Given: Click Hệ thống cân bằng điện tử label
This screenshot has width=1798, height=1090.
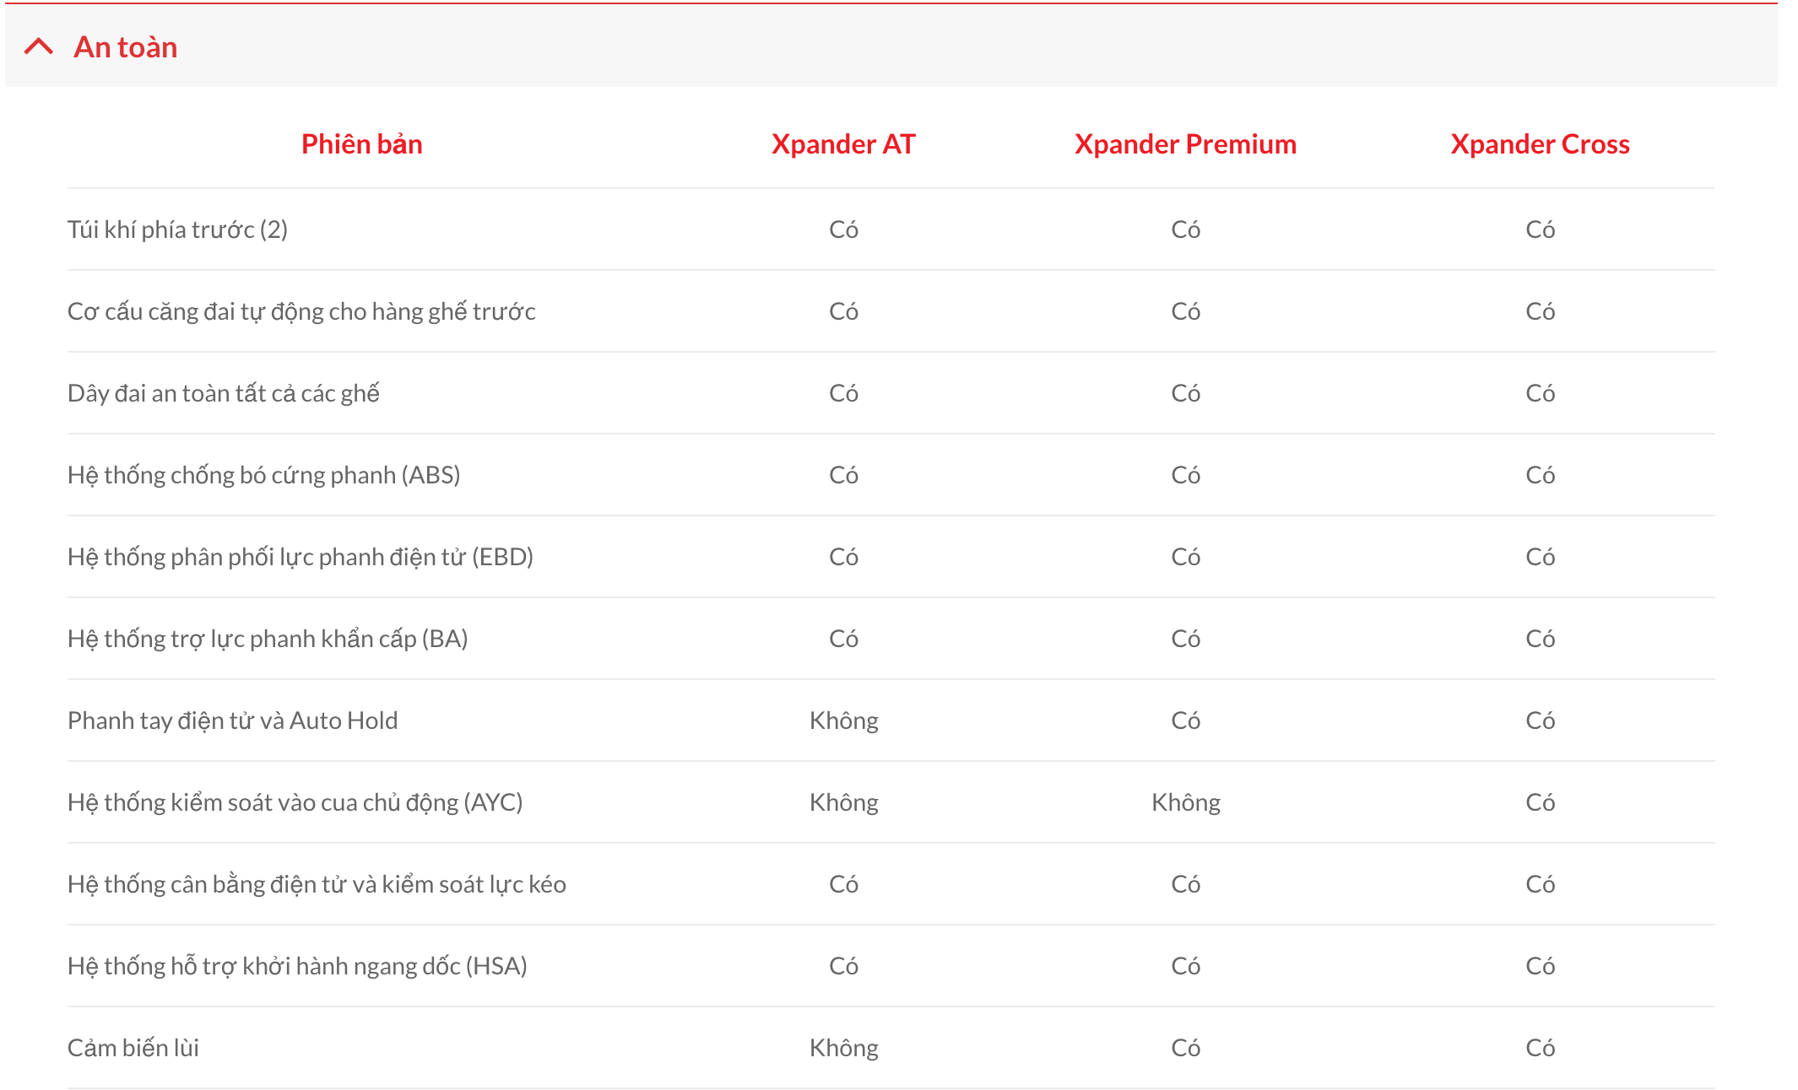Looking at the screenshot, I should coord(317,884).
